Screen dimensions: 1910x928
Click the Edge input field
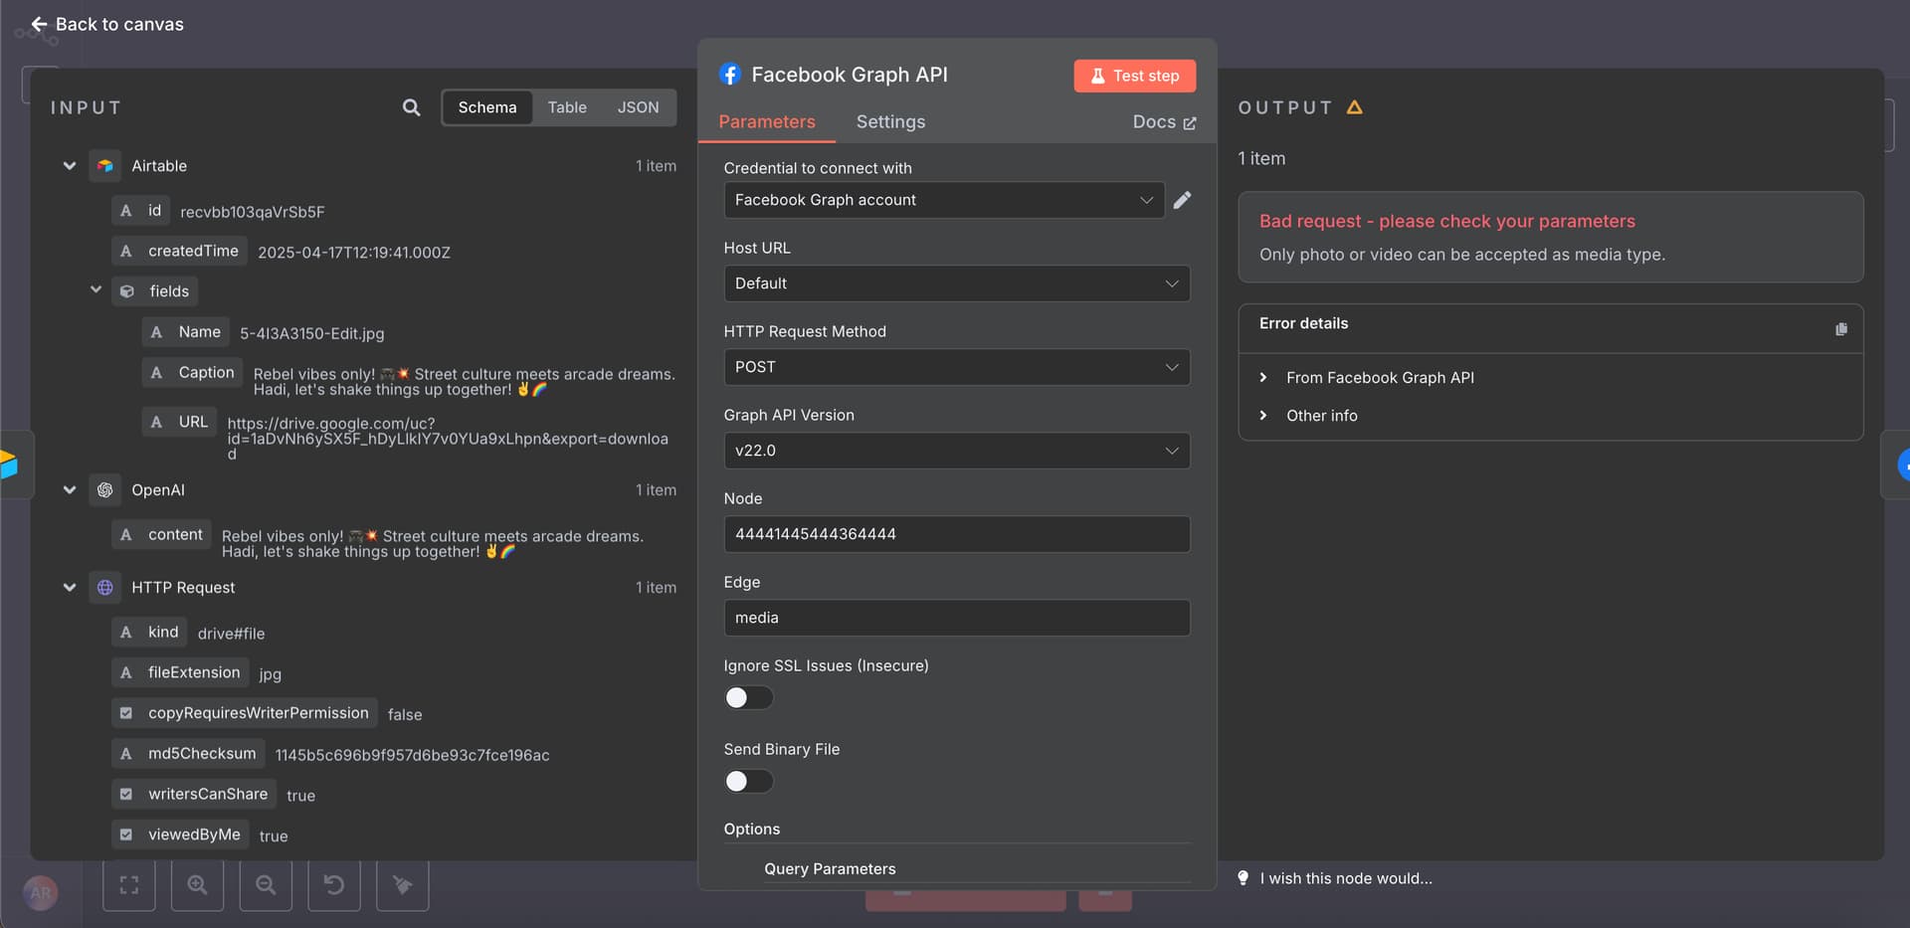[x=957, y=618]
